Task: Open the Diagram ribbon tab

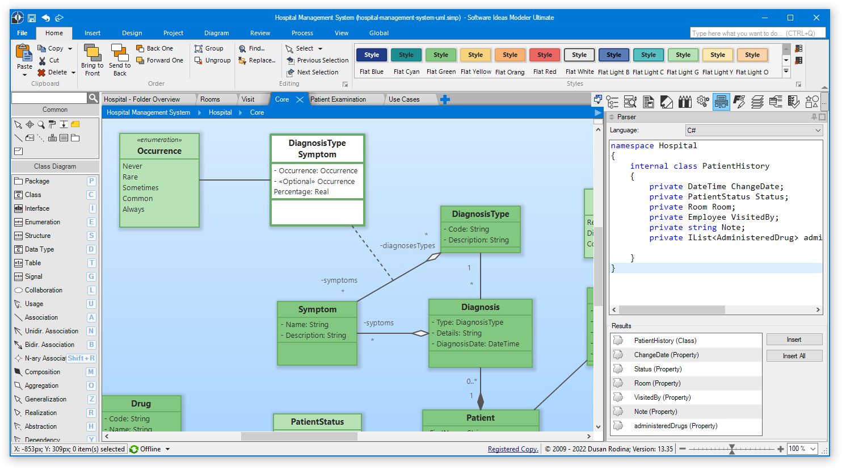Action: click(x=216, y=33)
